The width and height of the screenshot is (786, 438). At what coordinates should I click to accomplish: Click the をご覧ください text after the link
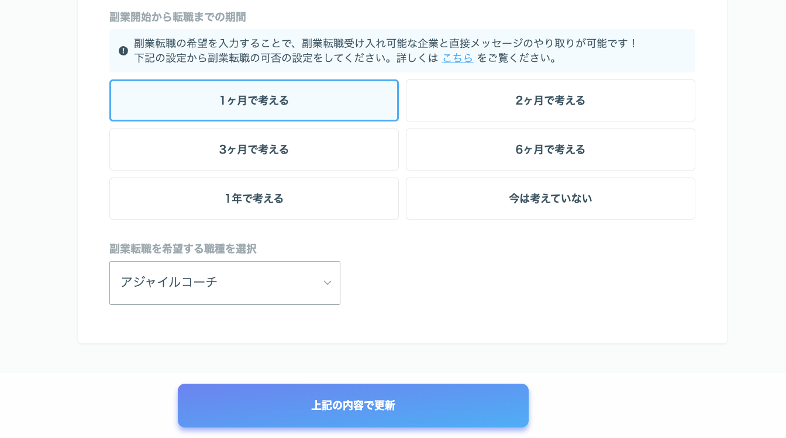518,58
